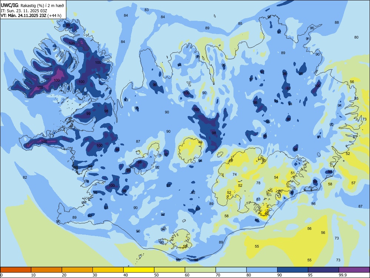
Task: Click the map value '78' on the glacier
Action: click(x=258, y=183)
